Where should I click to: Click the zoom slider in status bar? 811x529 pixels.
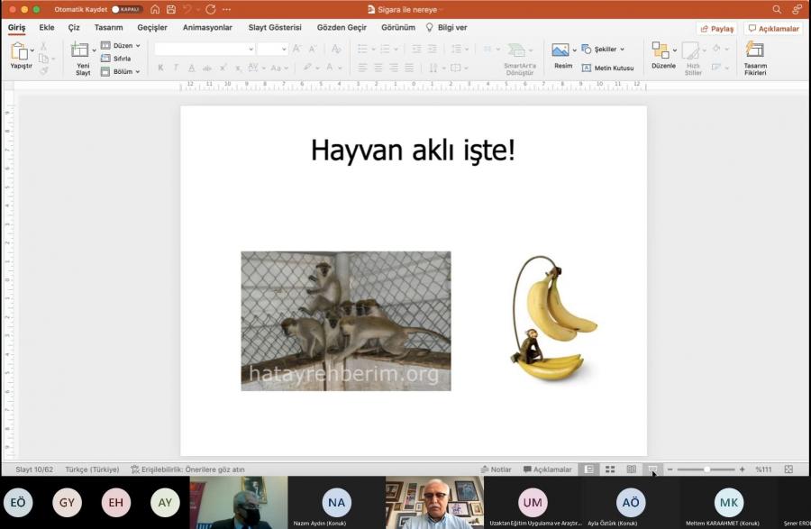click(707, 470)
